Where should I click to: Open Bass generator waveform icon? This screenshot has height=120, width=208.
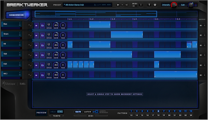(30, 25)
